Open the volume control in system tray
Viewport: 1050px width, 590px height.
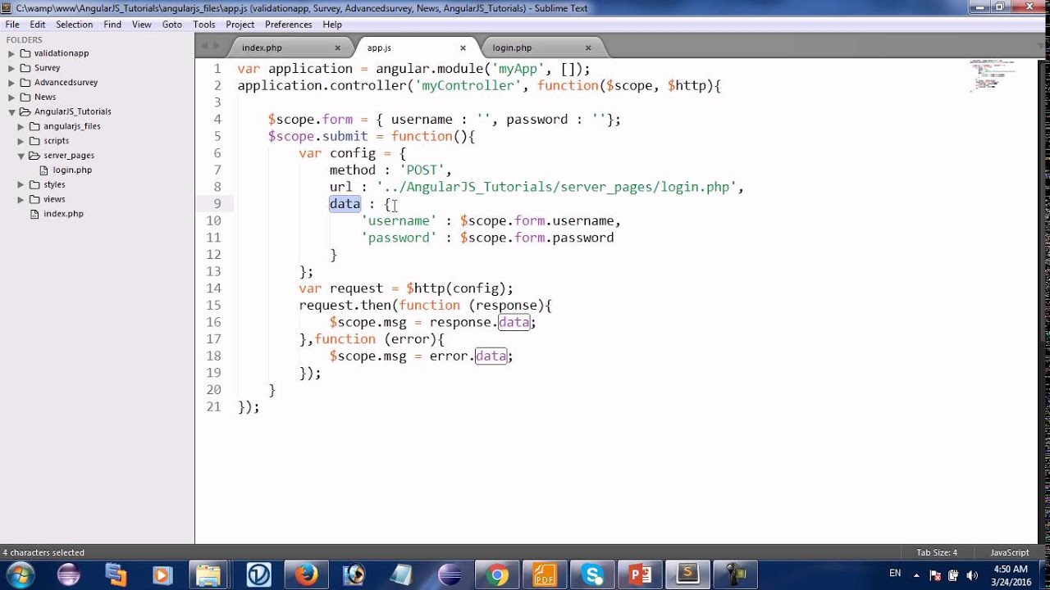click(973, 575)
